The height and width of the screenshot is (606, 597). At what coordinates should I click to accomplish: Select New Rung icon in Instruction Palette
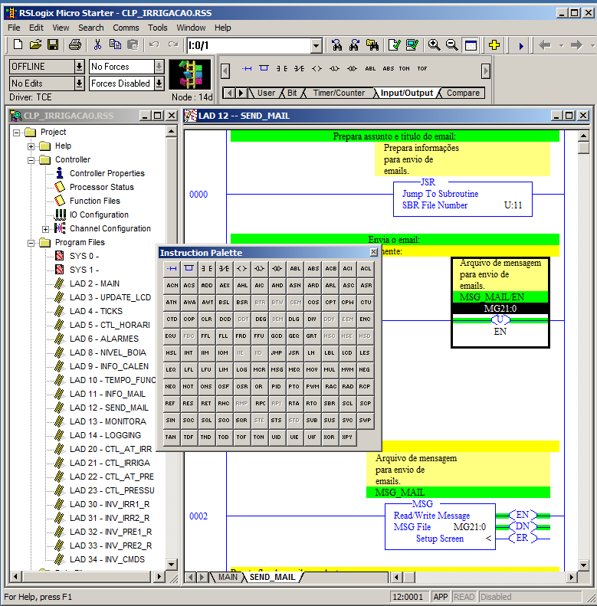(x=172, y=268)
